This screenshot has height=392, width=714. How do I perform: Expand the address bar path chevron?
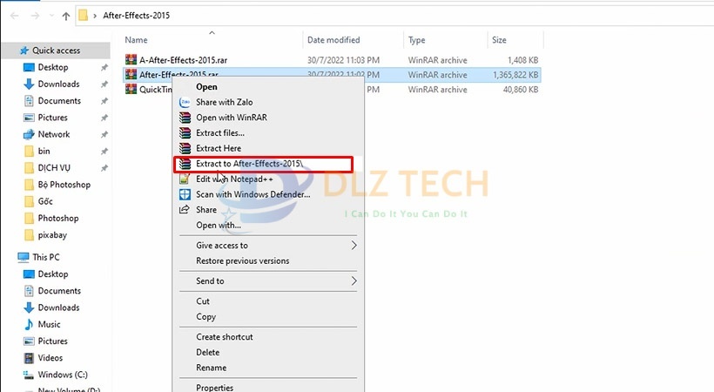click(x=95, y=16)
